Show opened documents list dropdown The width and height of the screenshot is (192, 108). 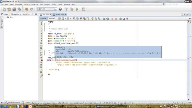coord(187,14)
